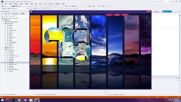This screenshot has width=181, height=102.
Task: Select main.cpp in Solution Explorer
Action: [x=11, y=63]
